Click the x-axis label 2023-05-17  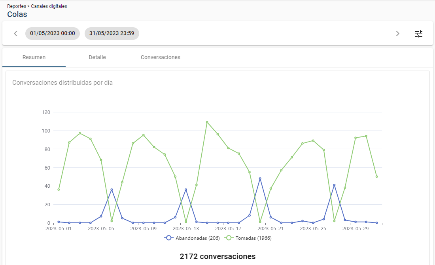(x=228, y=229)
